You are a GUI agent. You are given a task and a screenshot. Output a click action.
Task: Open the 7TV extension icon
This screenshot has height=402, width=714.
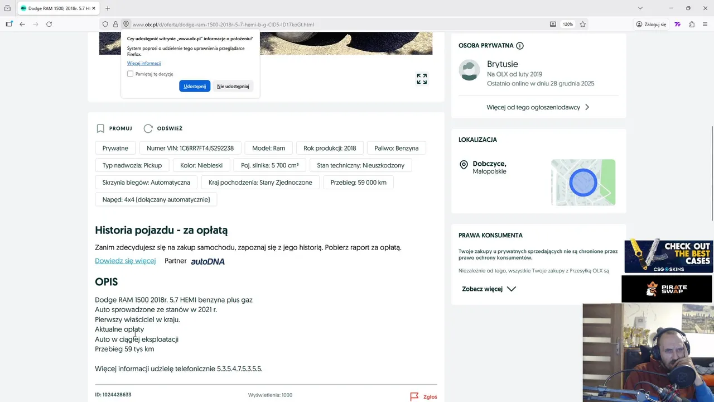click(x=678, y=24)
